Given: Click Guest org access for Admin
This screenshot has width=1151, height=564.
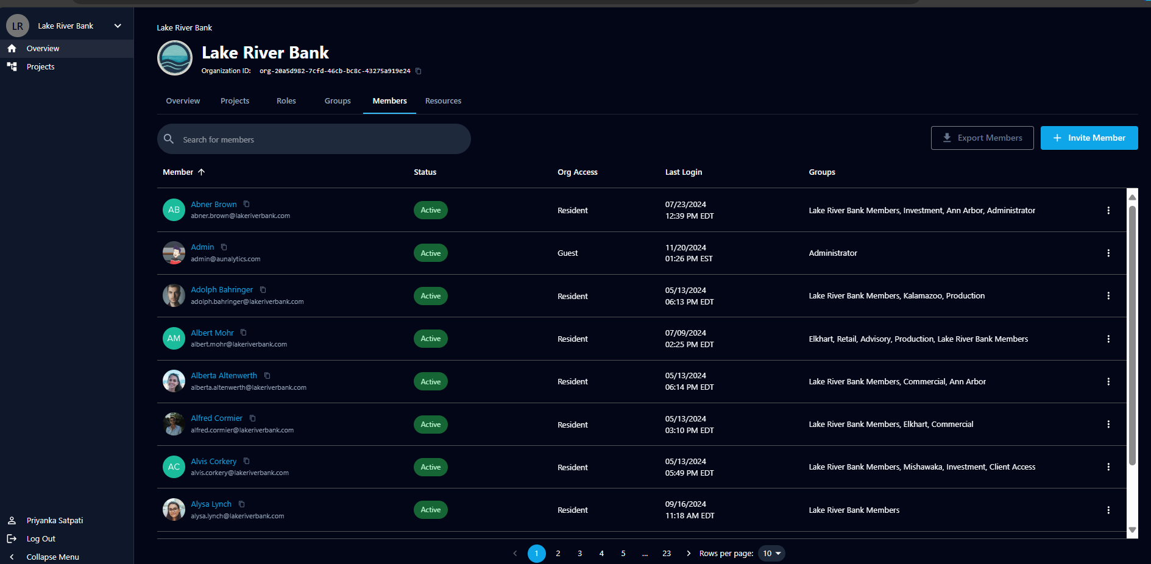Looking at the screenshot, I should coord(568,253).
